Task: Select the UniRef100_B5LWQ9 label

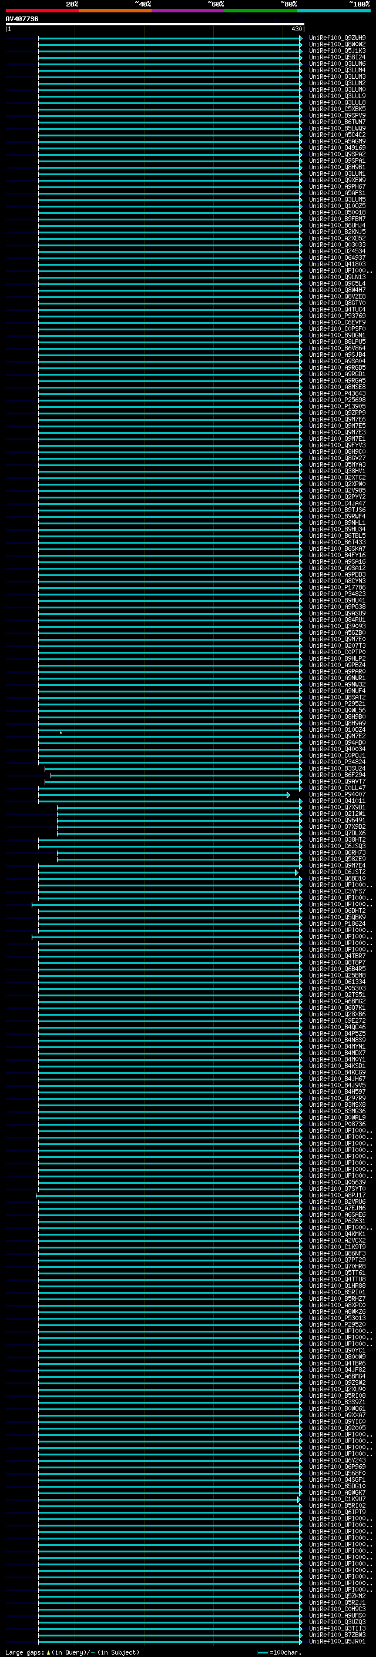Action: click(337, 129)
